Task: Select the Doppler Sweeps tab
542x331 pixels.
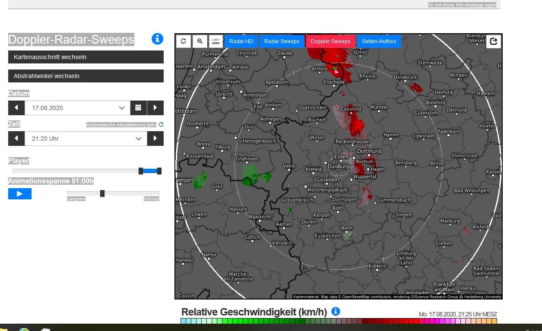Action: point(330,41)
